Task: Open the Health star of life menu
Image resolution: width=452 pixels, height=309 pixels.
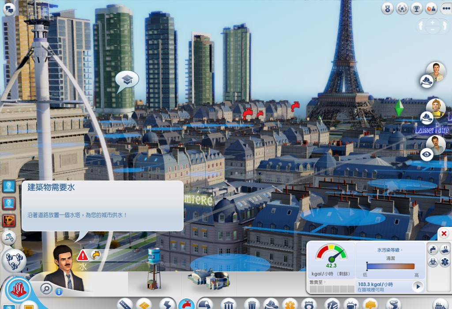Action: pyautogui.click(x=290, y=304)
